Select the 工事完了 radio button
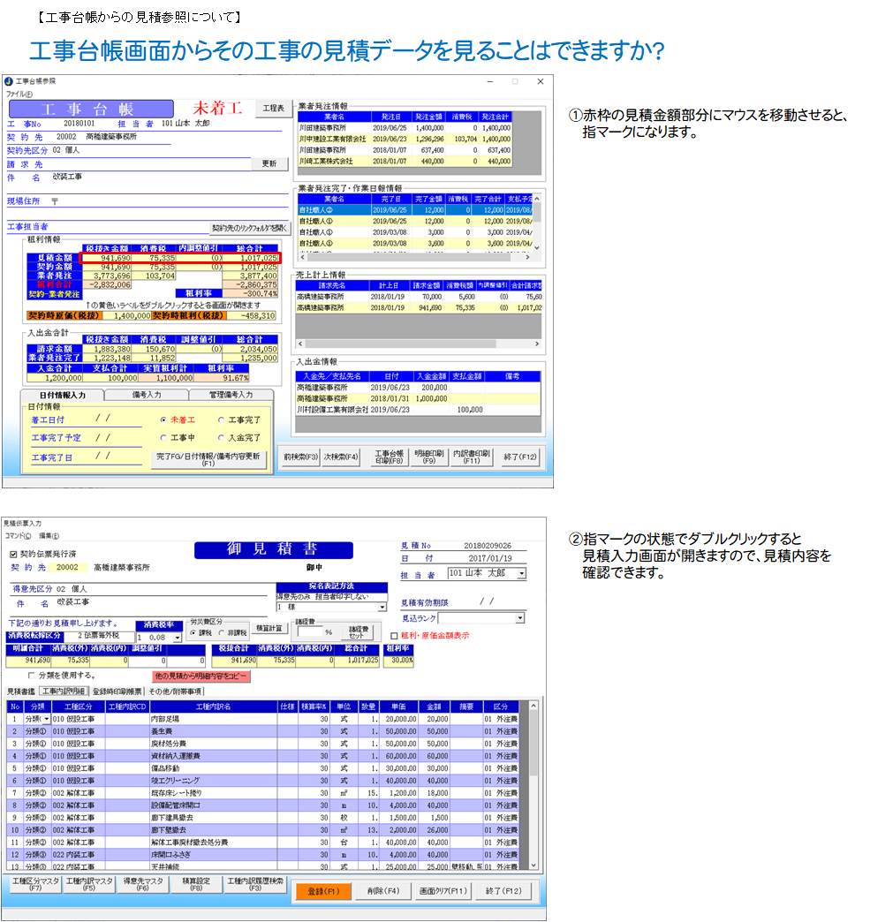The width and height of the screenshot is (893, 922). (x=221, y=419)
